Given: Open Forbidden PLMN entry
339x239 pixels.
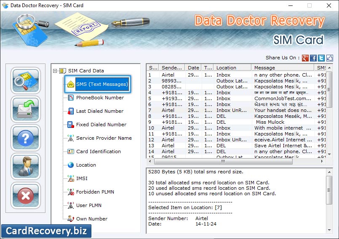Looking at the screenshot, I should [95, 192].
